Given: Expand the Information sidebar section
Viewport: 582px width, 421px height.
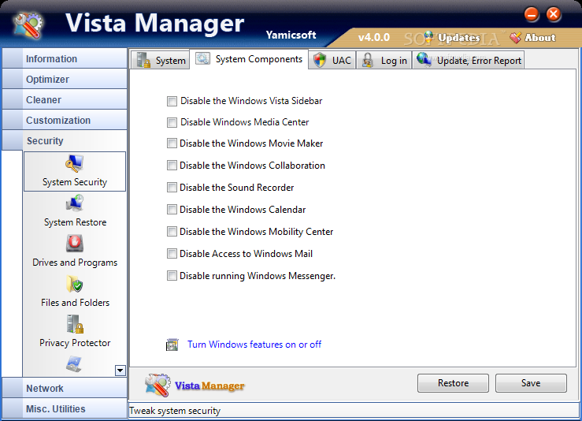Looking at the screenshot, I should point(65,58).
